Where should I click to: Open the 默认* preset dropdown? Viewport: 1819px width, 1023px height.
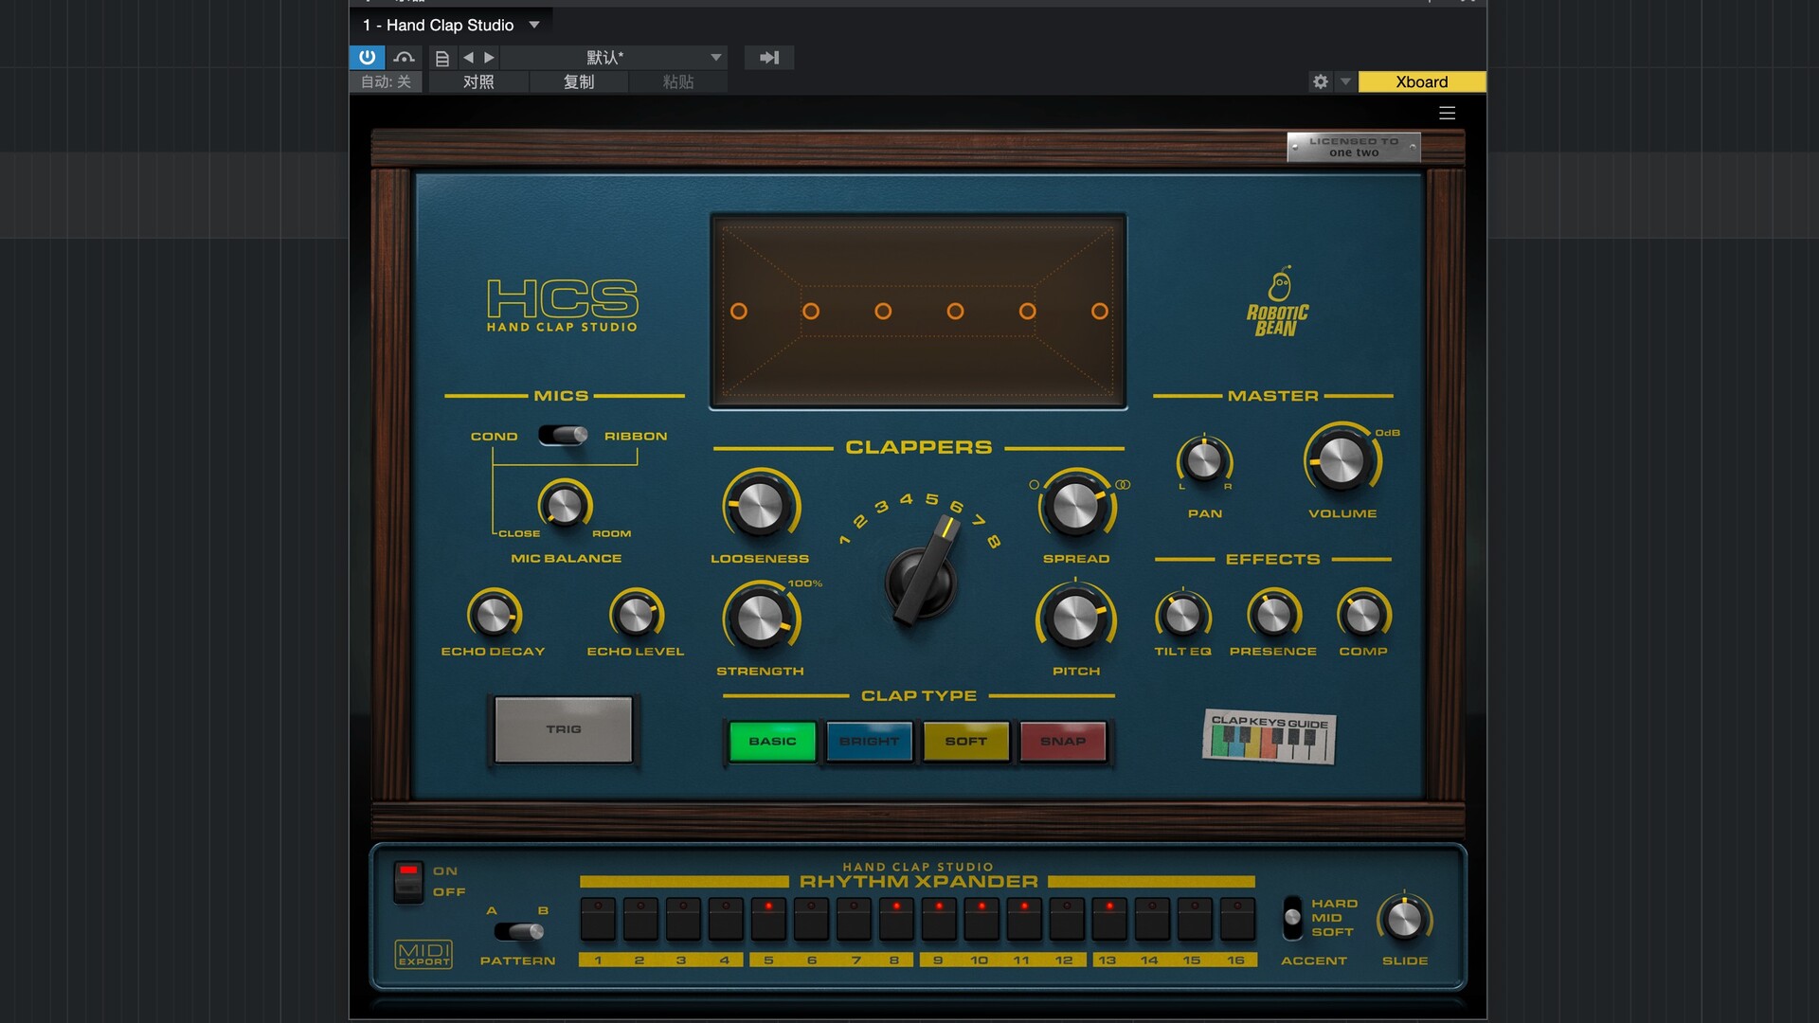(614, 58)
